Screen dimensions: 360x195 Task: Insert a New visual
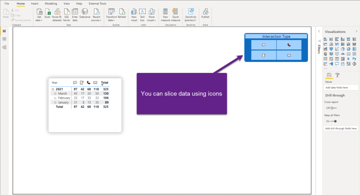(x=134, y=15)
